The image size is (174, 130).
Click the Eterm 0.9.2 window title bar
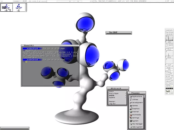point(50,45)
